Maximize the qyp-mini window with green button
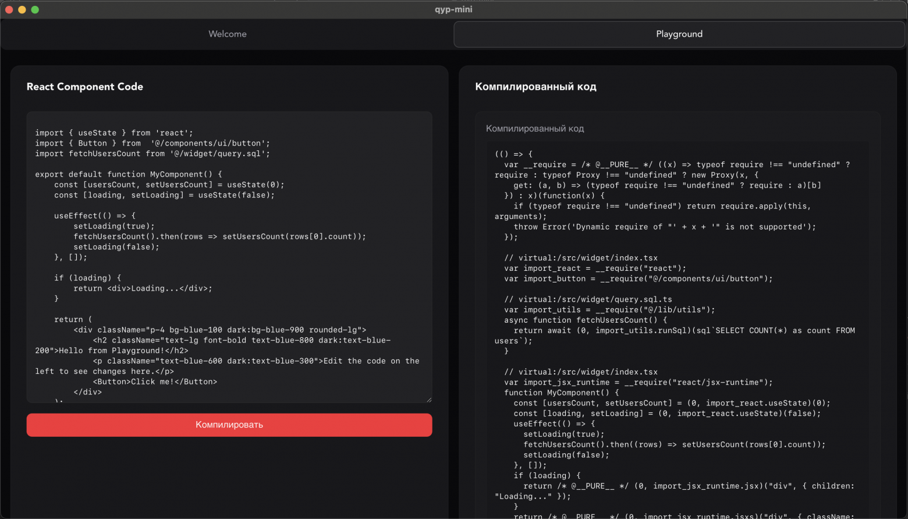This screenshot has width=908, height=519. click(x=35, y=9)
